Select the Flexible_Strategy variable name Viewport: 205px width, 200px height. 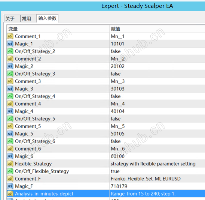[x=33, y=164]
